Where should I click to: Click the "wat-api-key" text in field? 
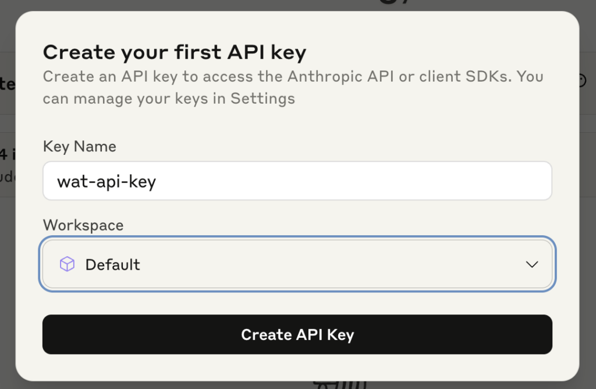tap(107, 182)
